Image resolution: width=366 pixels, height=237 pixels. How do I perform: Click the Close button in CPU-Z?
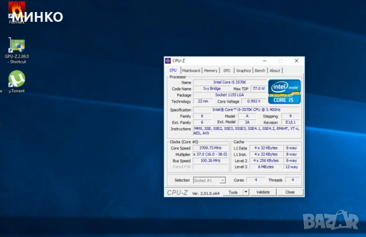(290, 192)
